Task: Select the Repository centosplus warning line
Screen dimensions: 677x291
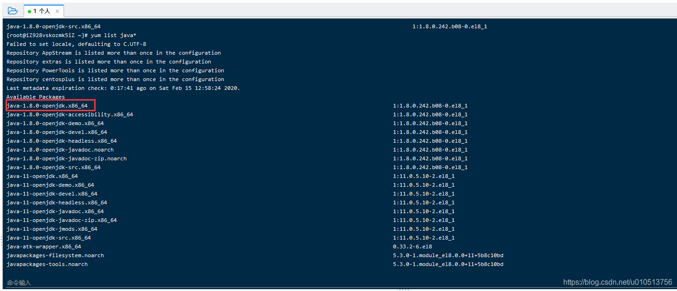Action: [x=115, y=79]
